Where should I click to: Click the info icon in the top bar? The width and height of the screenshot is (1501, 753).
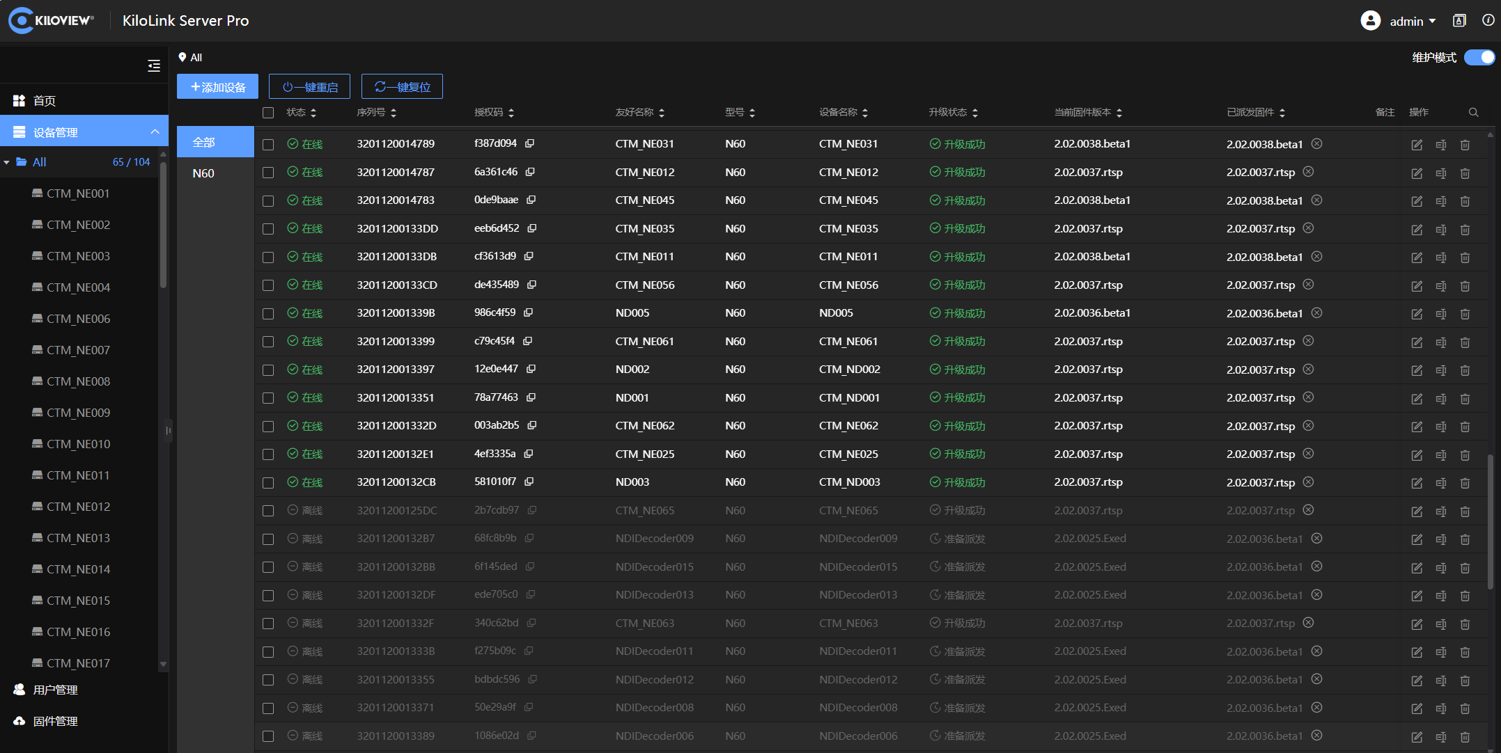(x=1488, y=21)
